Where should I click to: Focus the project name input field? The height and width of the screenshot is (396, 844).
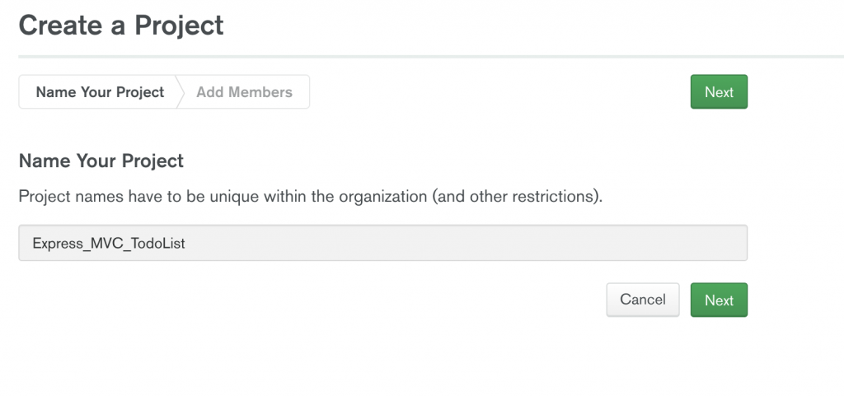coord(382,244)
